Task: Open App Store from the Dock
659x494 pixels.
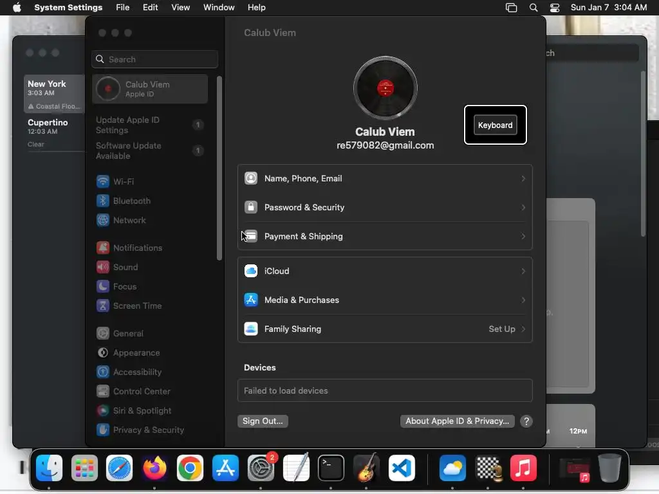Action: 225,468
